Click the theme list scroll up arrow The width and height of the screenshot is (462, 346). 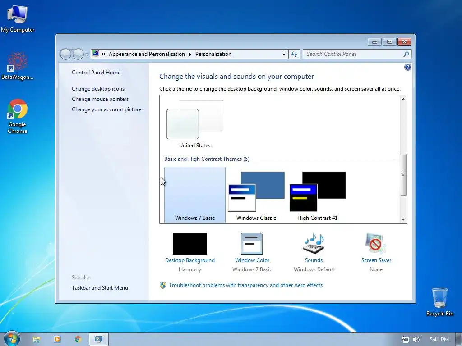(403, 99)
